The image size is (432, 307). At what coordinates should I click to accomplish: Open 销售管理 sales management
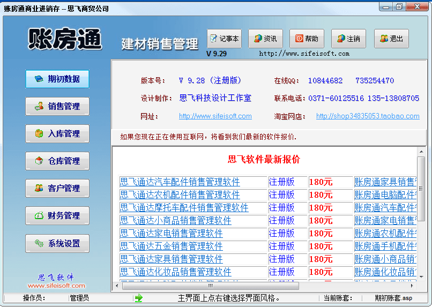57,106
